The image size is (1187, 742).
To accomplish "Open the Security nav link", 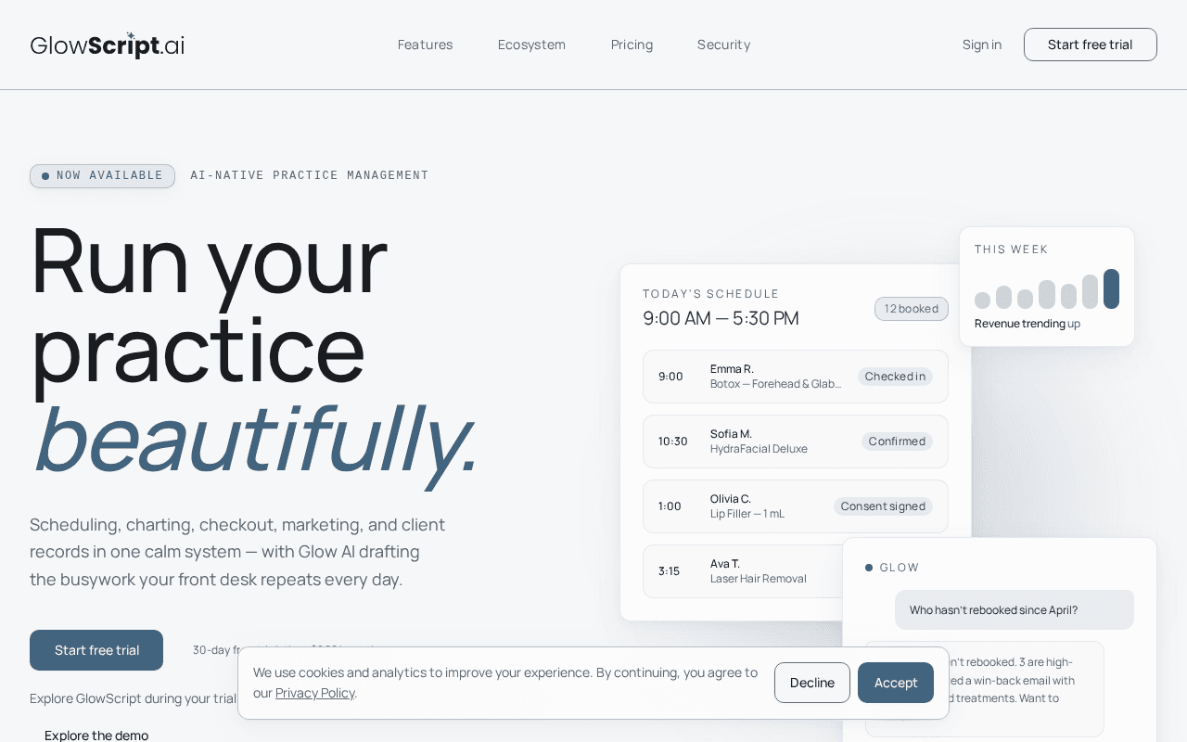I will pyautogui.click(x=723, y=45).
